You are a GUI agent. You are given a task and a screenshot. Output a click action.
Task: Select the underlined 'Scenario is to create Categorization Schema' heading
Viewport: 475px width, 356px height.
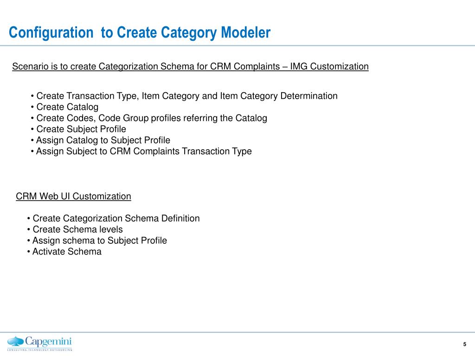point(190,66)
